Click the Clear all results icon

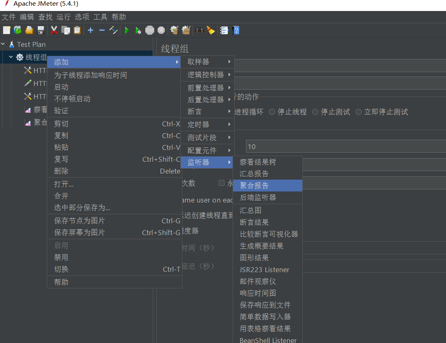pos(186,30)
